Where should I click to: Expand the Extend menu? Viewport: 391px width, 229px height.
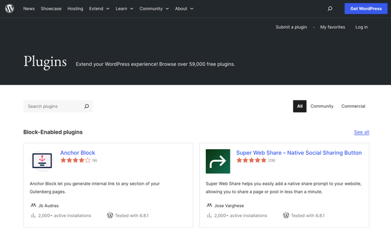pyautogui.click(x=99, y=9)
